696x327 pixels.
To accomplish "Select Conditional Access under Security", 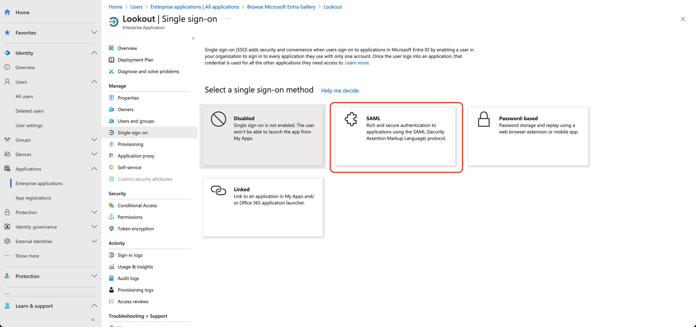I will [x=137, y=206].
